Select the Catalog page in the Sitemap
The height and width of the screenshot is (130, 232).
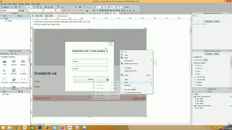(9, 21)
